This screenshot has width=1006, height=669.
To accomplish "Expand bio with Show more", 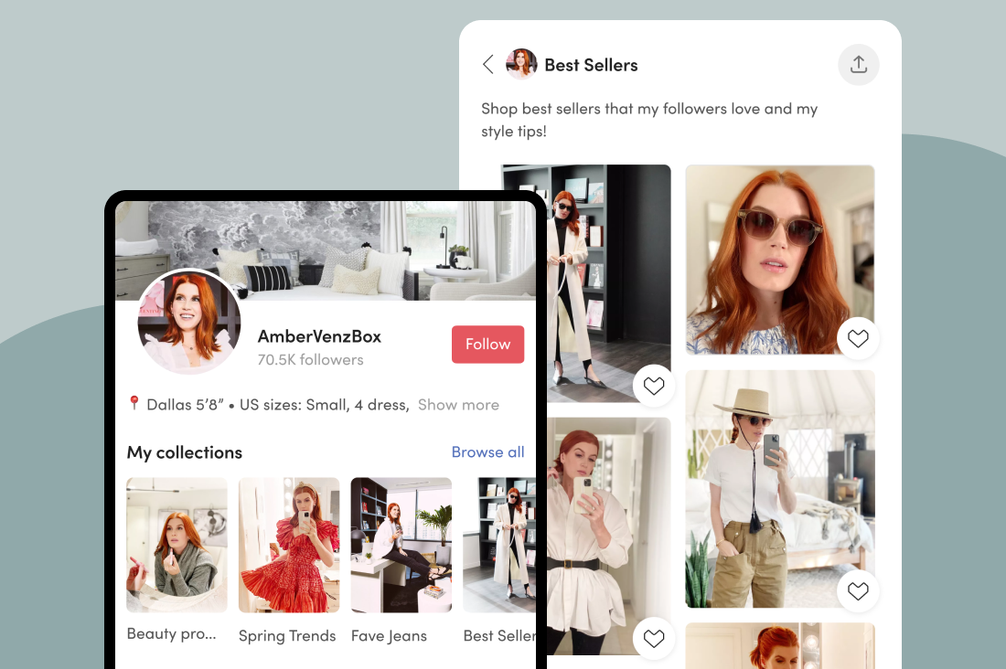I will pyautogui.click(x=458, y=405).
